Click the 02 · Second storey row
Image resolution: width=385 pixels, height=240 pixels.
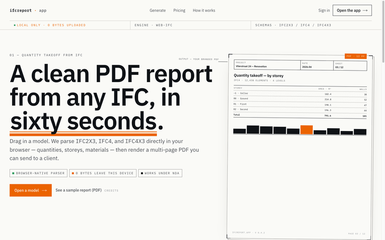[x=300, y=110]
